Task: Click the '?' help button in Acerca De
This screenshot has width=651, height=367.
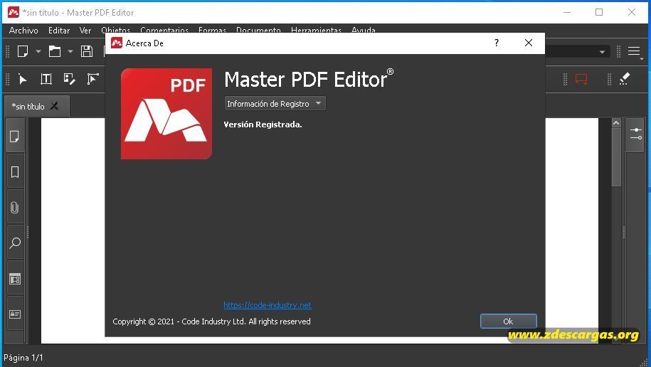Action: 497,43
